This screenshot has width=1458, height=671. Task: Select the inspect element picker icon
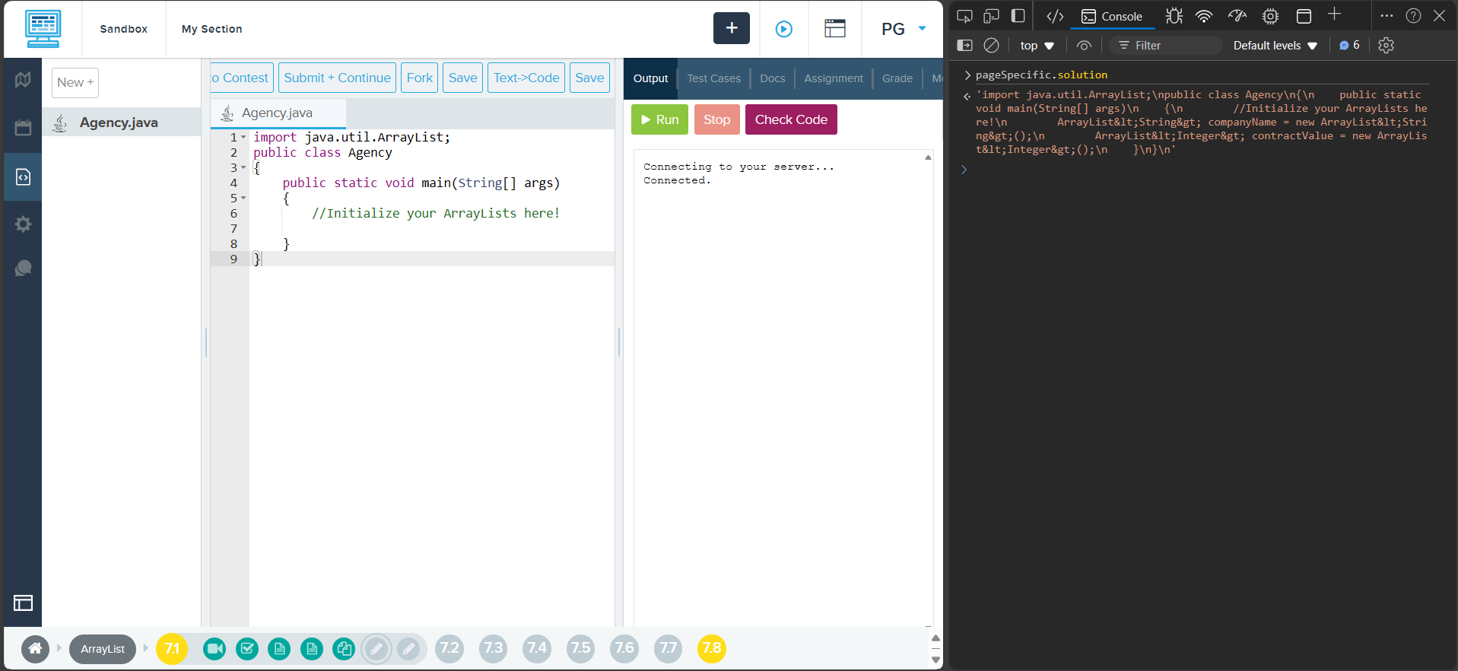point(964,16)
